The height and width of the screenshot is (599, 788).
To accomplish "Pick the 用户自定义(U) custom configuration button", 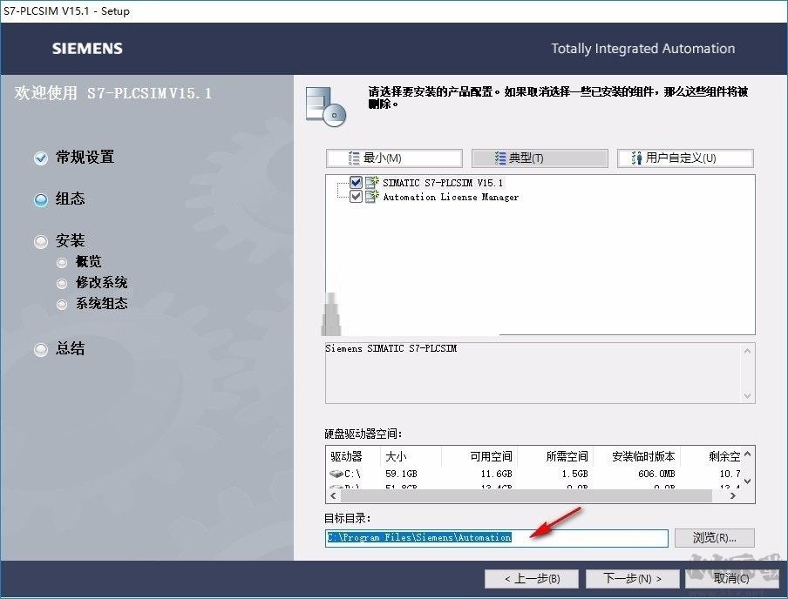I will 685,158.
